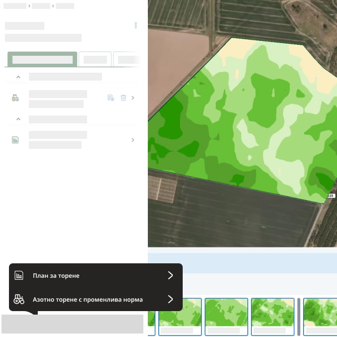Screen dimensions: 337x337
Task: Choose 'Азотно торене с променлива норма' menu item
Action: coord(88,300)
